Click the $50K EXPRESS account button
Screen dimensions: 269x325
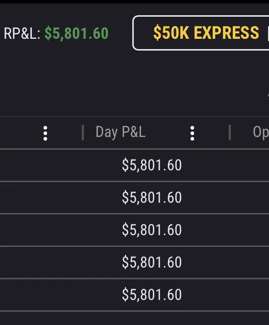(201, 33)
